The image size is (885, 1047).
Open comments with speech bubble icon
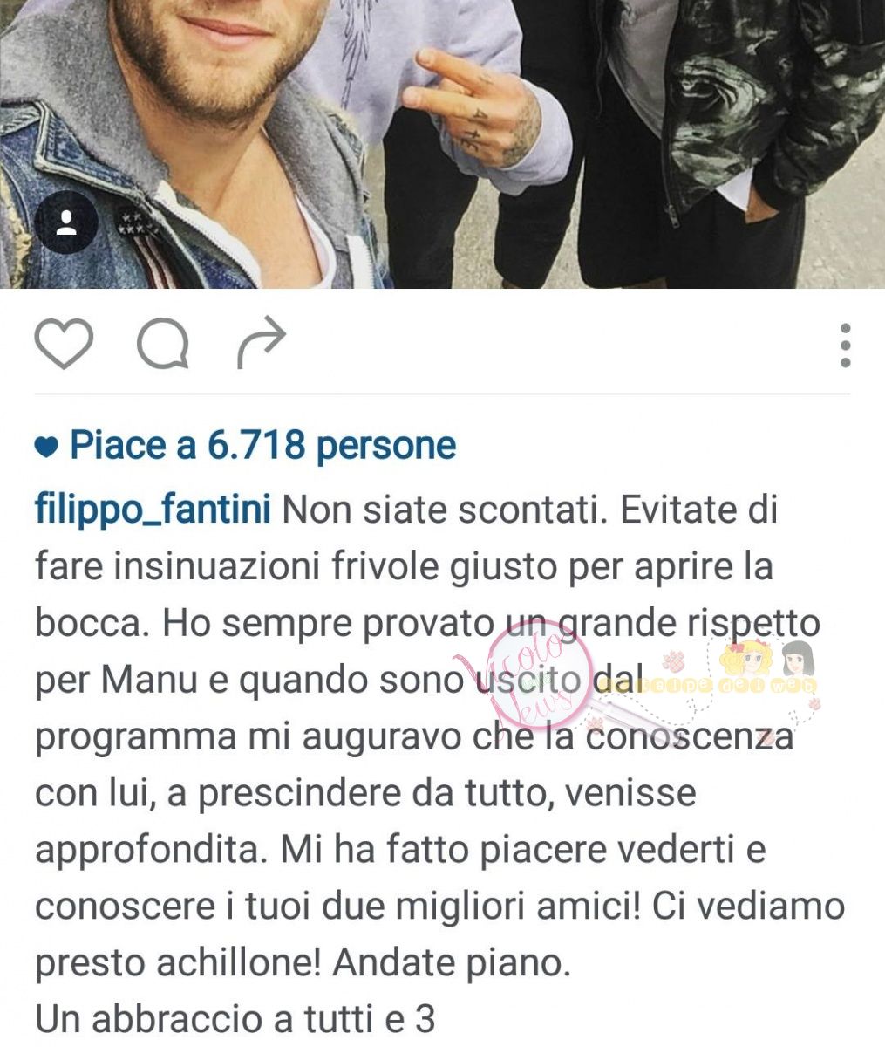coord(163,345)
